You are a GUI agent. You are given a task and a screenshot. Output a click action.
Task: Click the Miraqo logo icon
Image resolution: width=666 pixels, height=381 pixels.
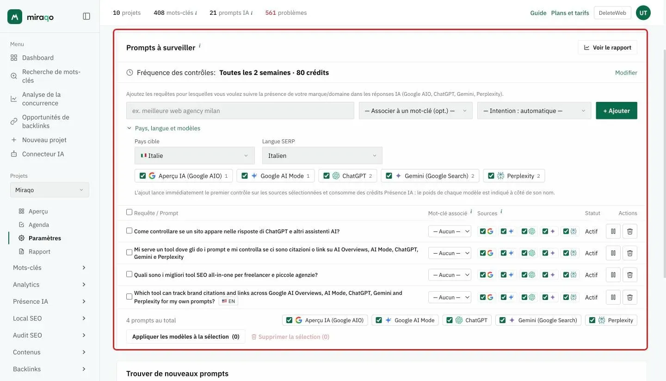point(15,17)
